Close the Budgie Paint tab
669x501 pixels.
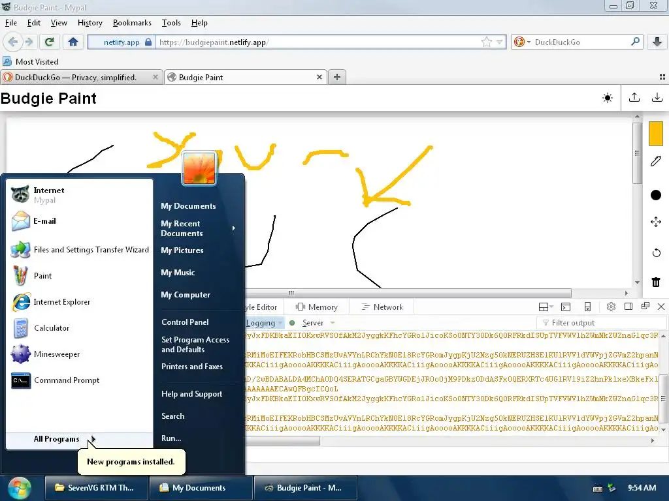(x=319, y=77)
